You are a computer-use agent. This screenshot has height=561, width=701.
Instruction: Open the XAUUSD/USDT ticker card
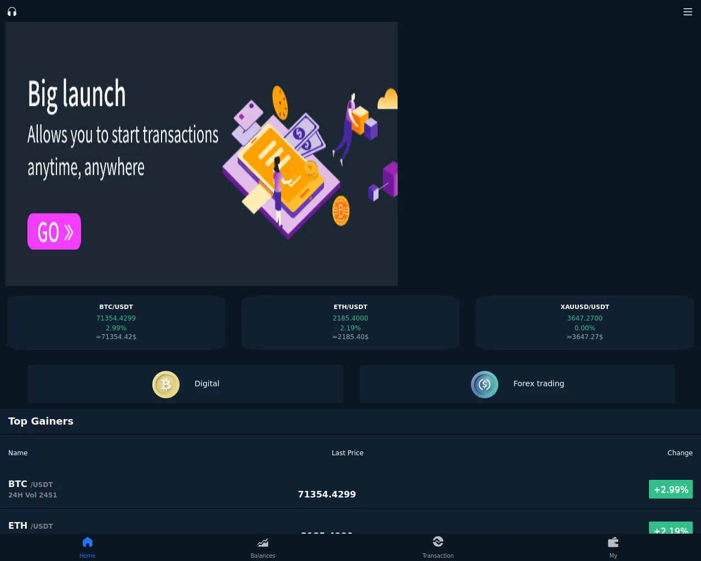[585, 322]
